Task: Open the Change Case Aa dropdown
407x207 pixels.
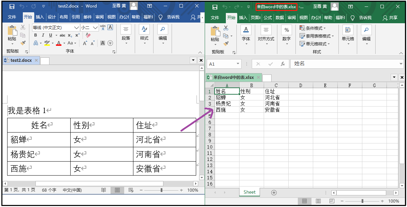Action: pyautogui.click(x=72, y=43)
